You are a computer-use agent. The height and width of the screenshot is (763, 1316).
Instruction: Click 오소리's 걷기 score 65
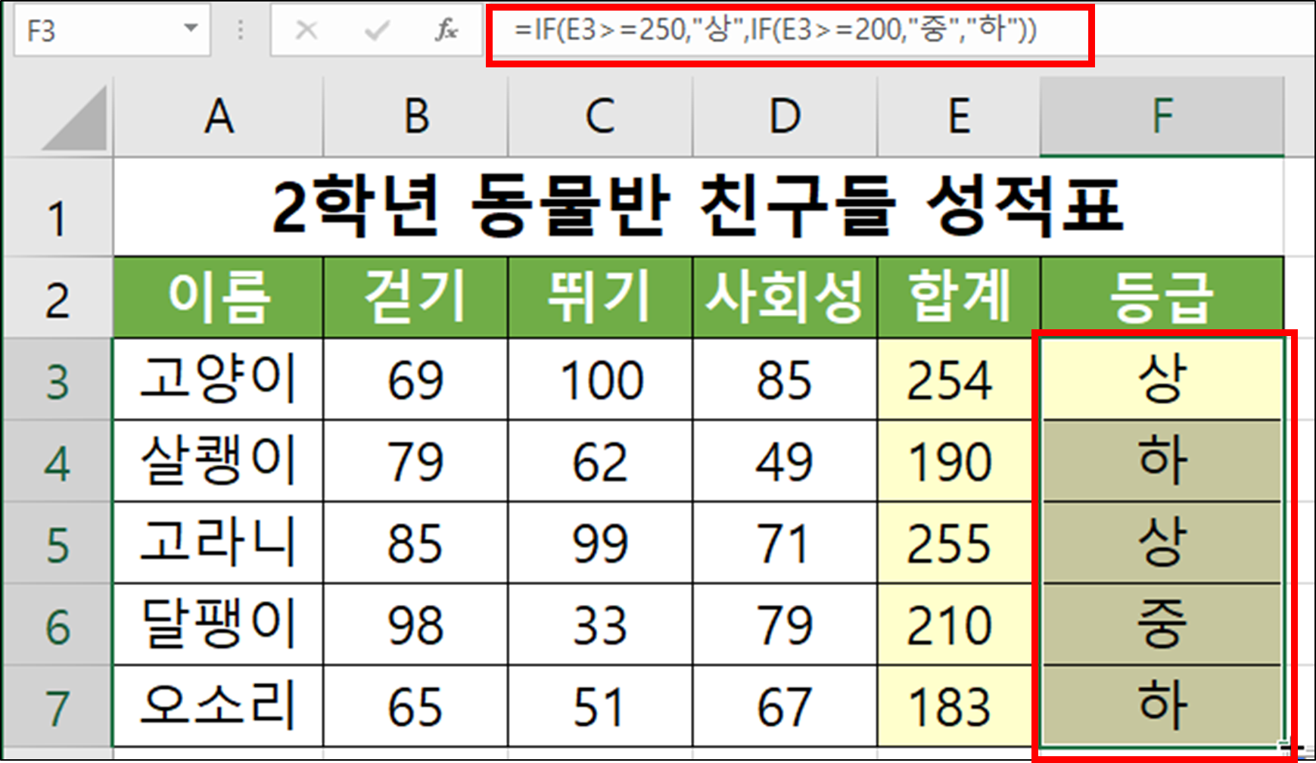(415, 706)
